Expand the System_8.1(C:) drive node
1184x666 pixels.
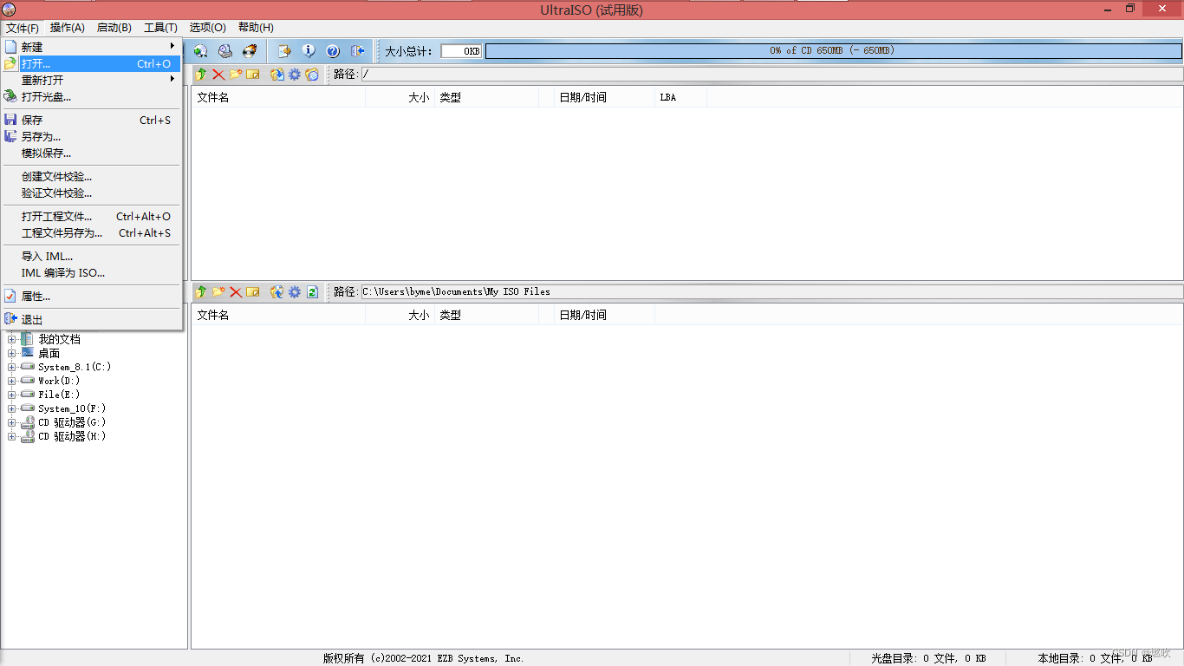14,367
